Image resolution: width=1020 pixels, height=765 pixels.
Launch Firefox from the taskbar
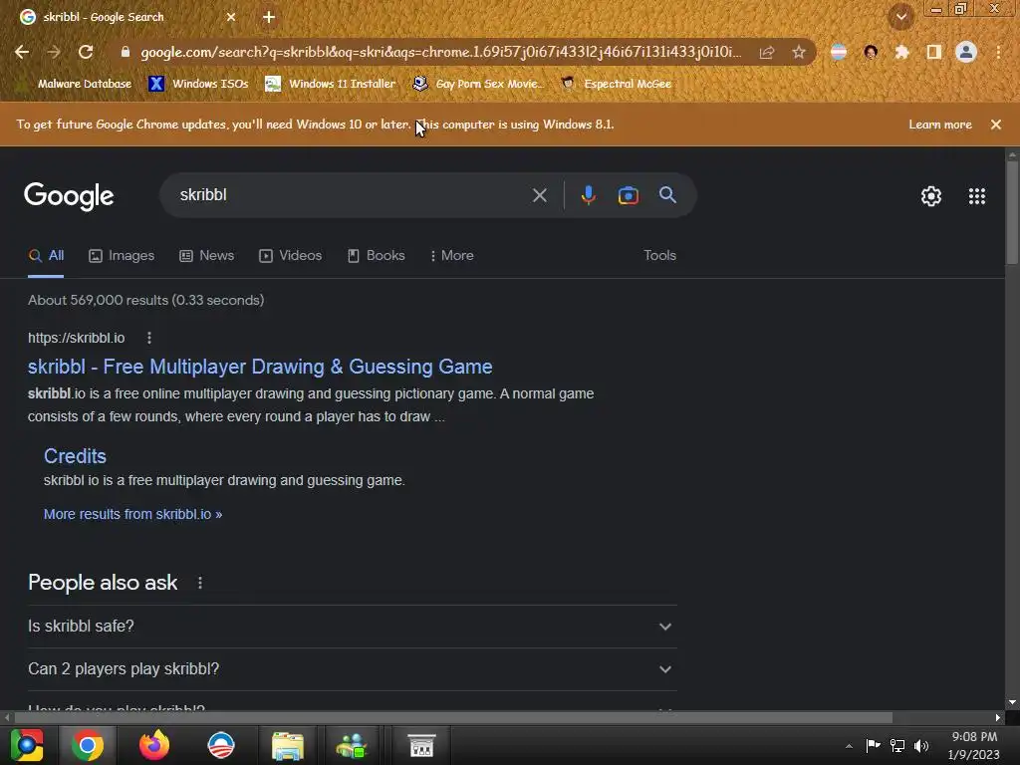[x=154, y=745]
